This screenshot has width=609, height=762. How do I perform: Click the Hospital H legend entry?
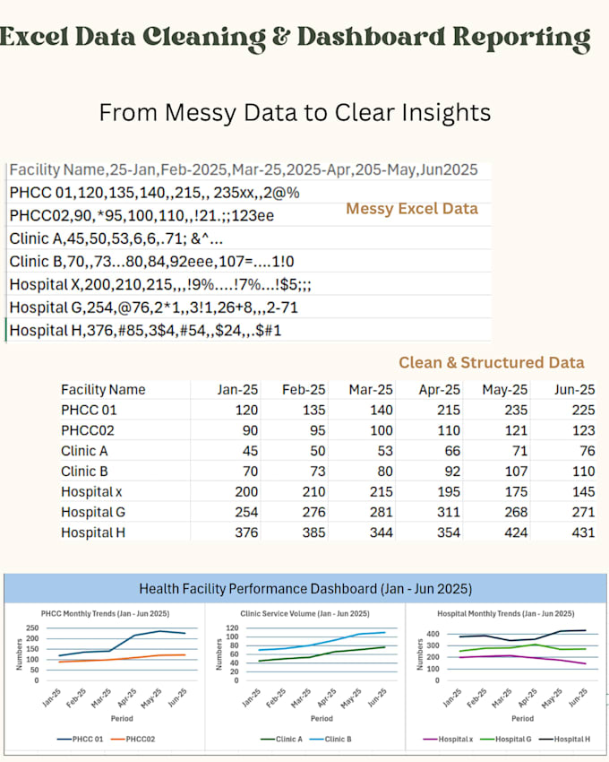coord(564,740)
